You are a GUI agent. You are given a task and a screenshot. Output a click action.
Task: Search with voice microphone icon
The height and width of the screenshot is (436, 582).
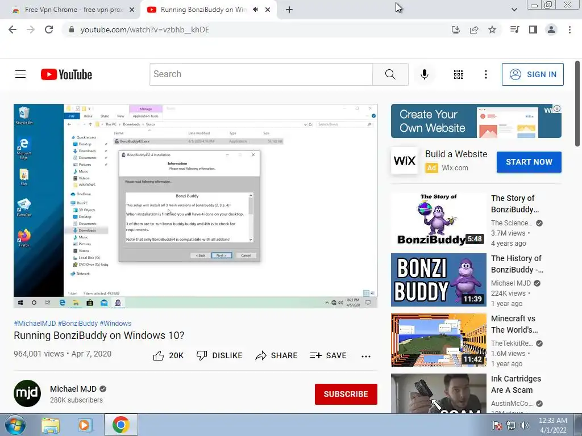point(424,74)
